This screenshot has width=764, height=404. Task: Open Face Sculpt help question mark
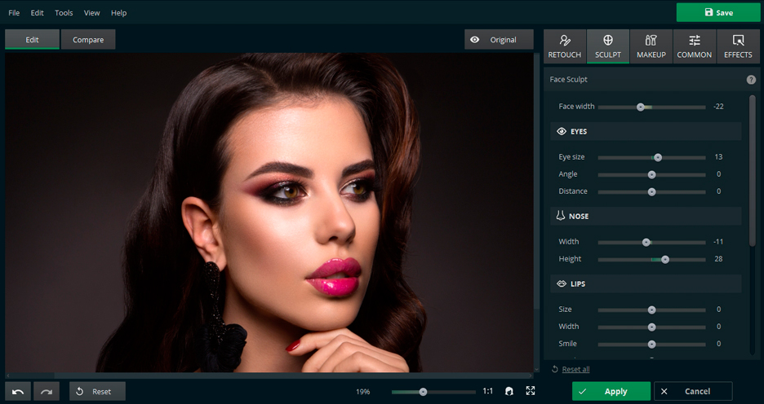coord(751,80)
